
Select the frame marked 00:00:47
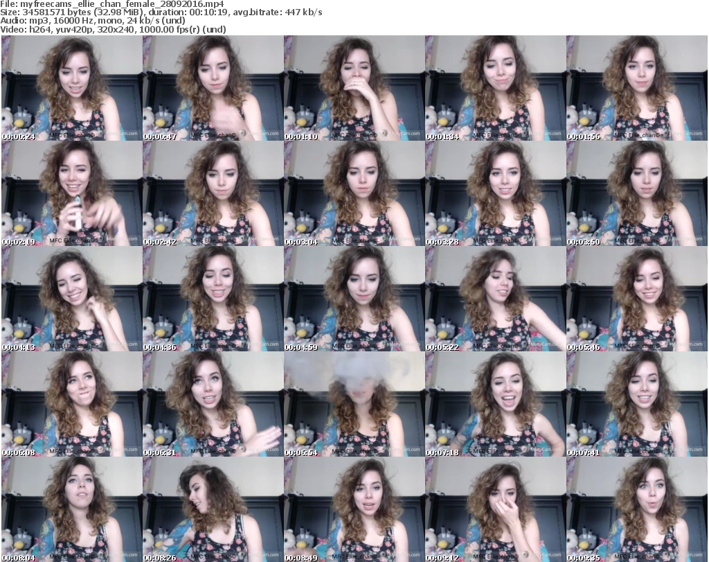tap(213, 88)
